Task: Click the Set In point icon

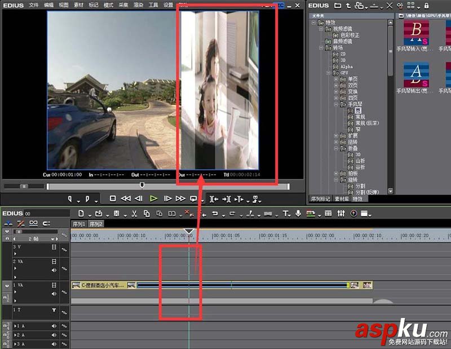Action: [70, 199]
